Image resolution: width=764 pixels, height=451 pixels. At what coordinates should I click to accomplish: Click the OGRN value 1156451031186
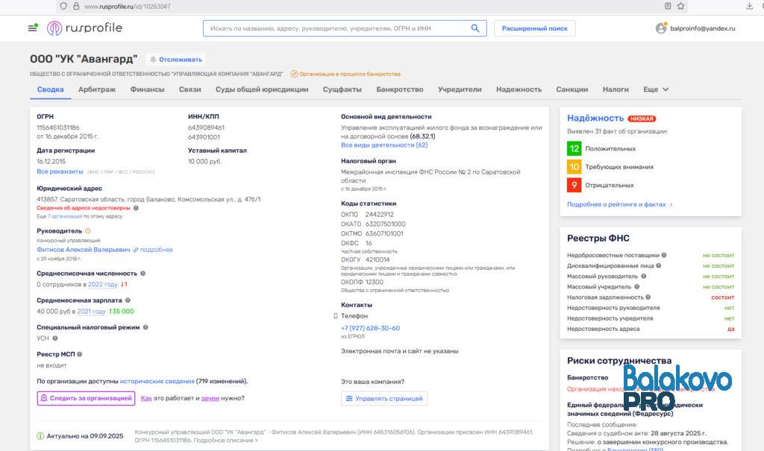pos(58,127)
